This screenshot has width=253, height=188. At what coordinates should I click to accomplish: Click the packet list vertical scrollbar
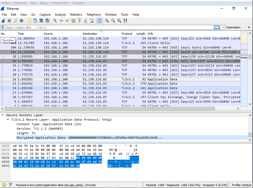click(x=250, y=56)
